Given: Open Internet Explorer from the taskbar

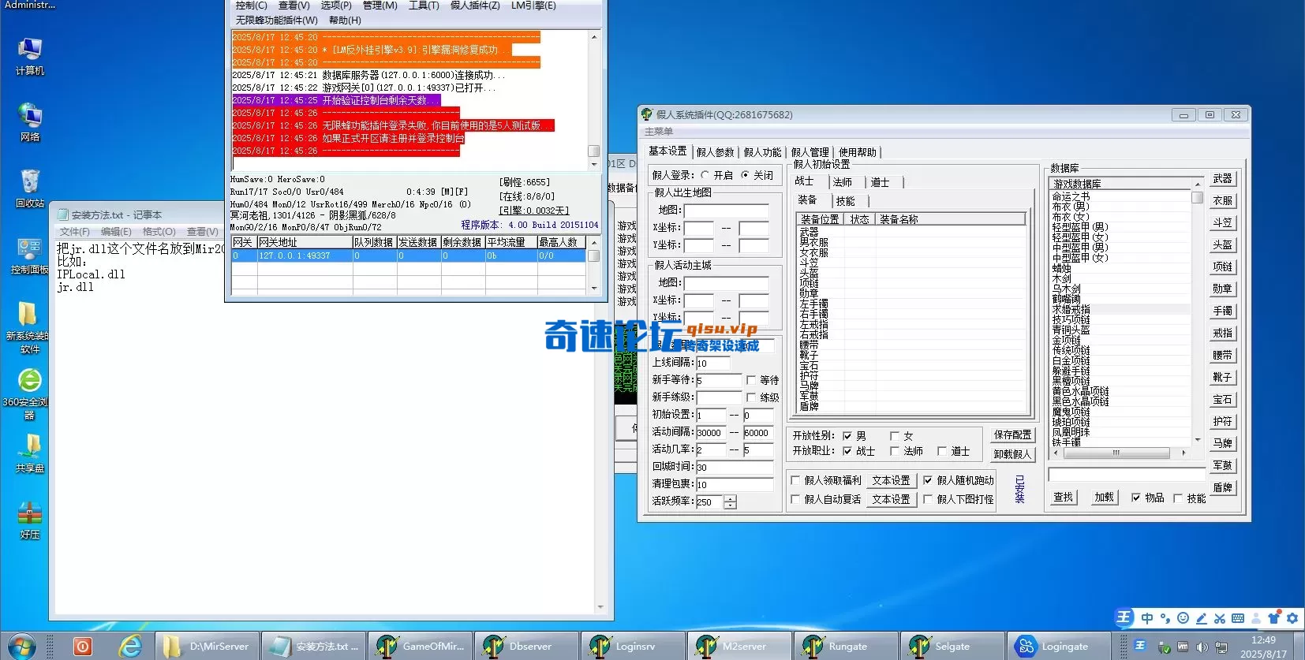Looking at the screenshot, I should click(130, 646).
